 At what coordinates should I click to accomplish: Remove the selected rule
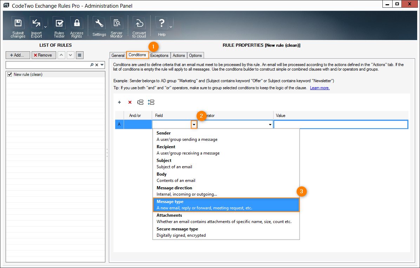click(x=44, y=55)
